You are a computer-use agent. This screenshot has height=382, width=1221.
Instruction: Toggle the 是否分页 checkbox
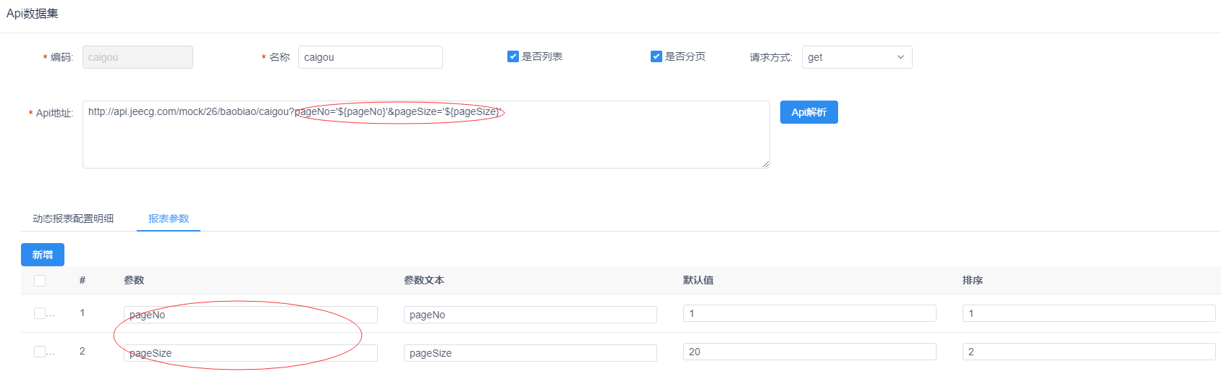click(656, 56)
